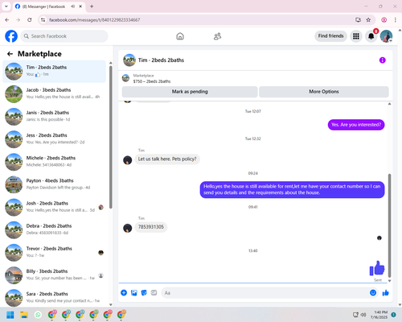This screenshot has height=322, width=402.
Task: Attach a photo using the image icon
Action: click(134, 293)
